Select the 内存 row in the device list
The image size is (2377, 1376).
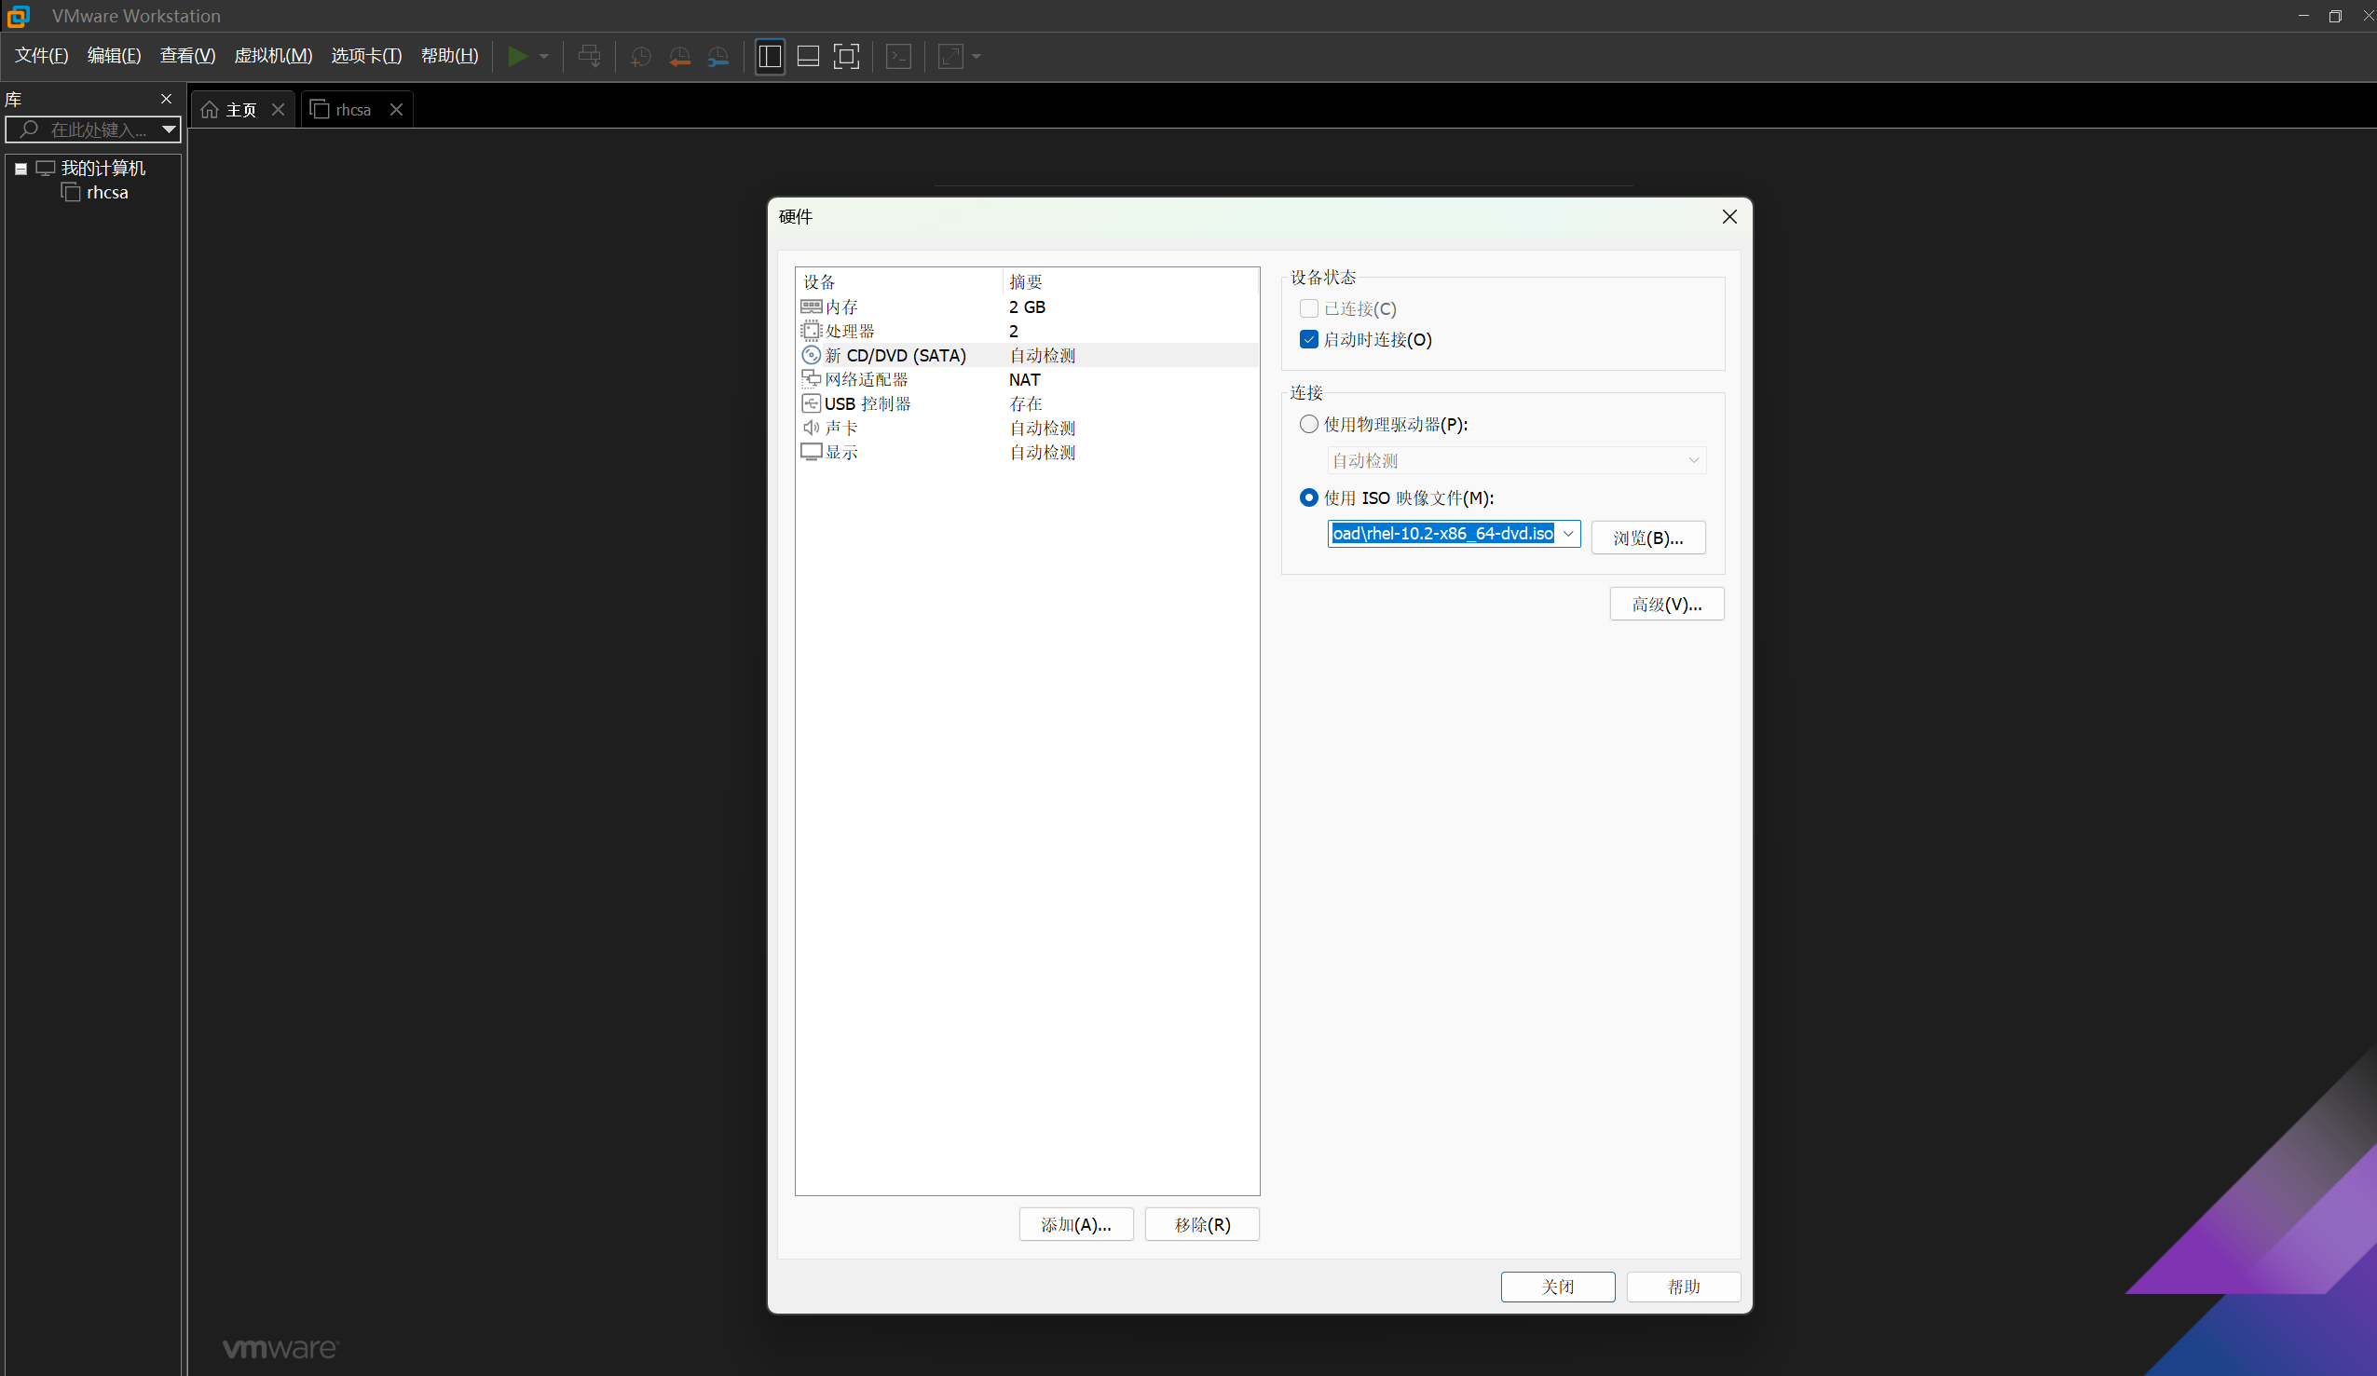(x=1027, y=307)
